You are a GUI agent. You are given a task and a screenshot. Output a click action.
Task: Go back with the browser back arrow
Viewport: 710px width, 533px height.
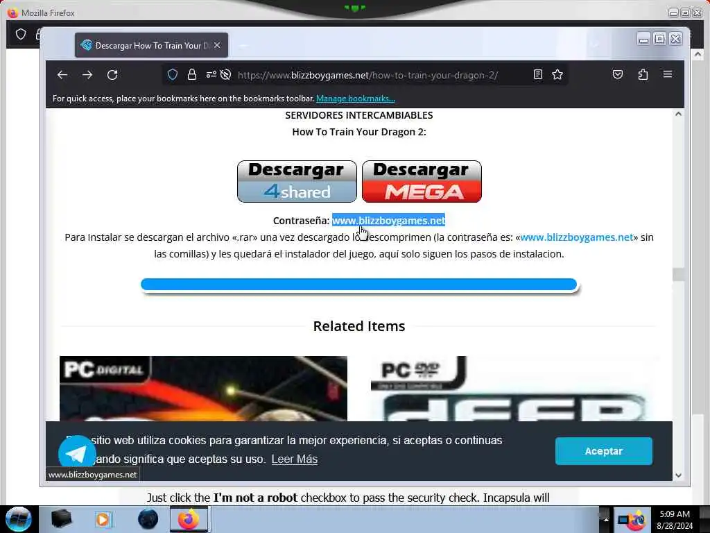click(62, 75)
